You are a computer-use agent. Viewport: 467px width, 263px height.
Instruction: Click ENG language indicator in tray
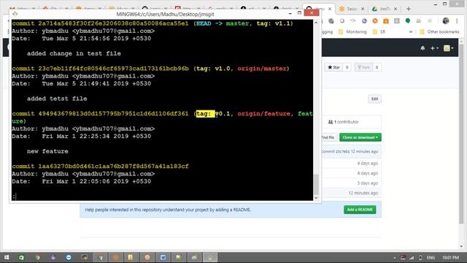click(x=431, y=257)
